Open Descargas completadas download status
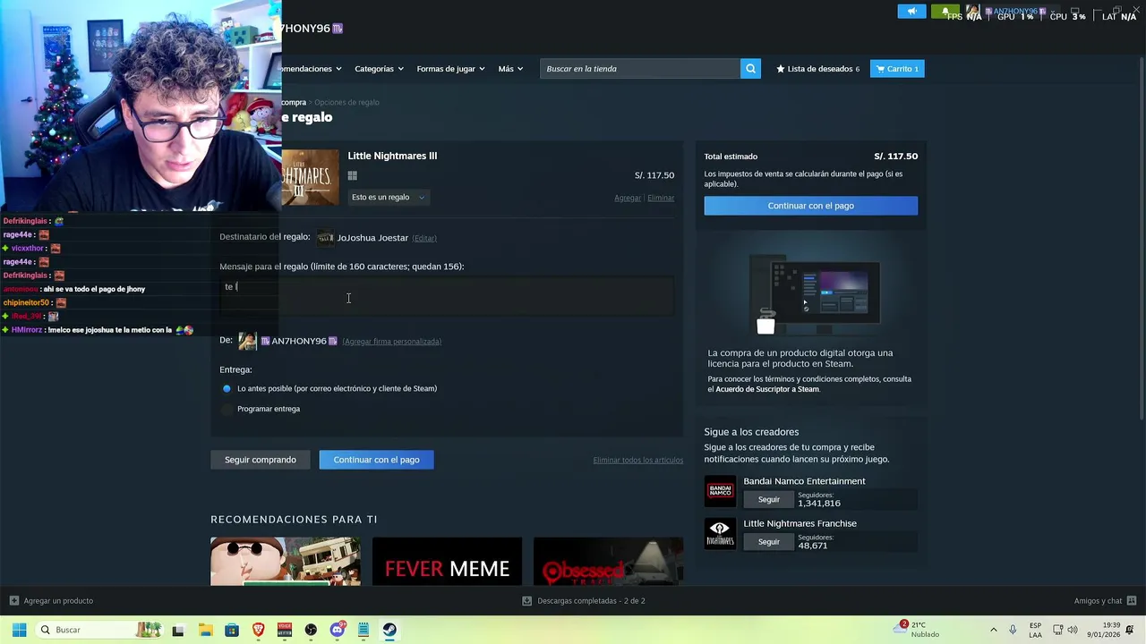 click(583, 601)
